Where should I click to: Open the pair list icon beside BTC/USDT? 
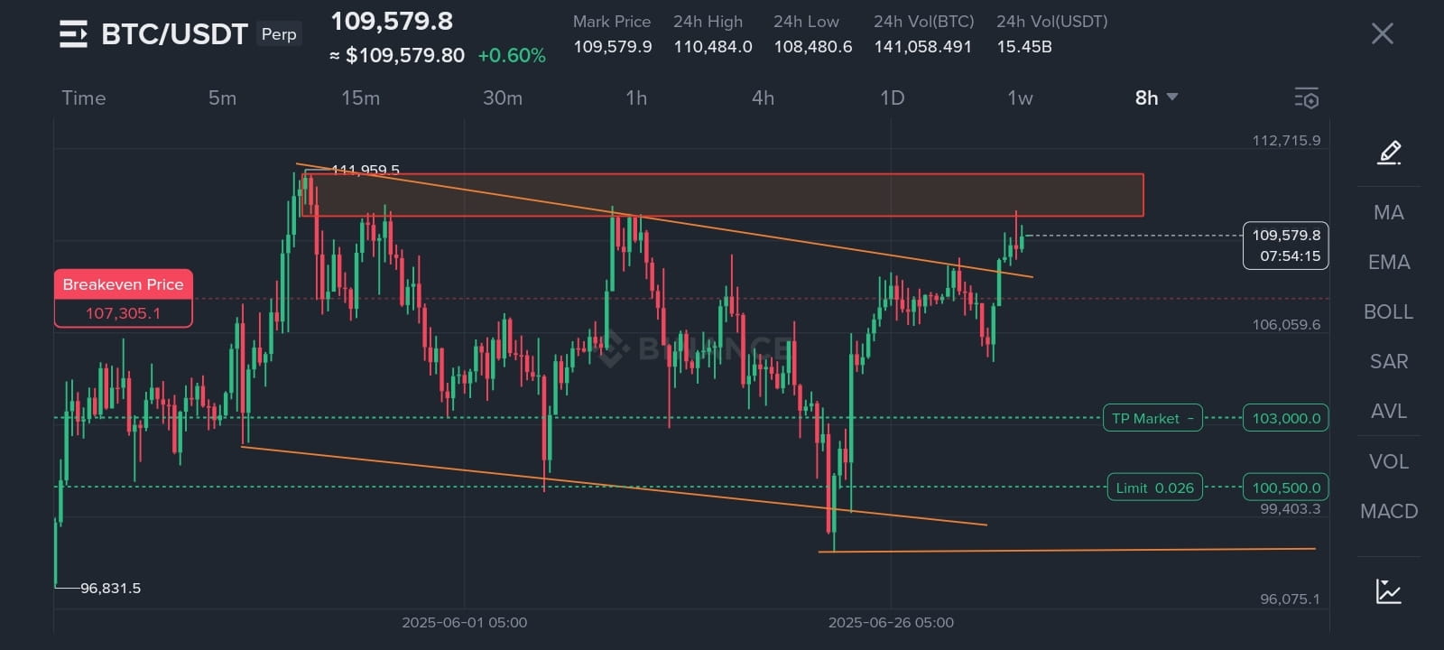coord(73,34)
